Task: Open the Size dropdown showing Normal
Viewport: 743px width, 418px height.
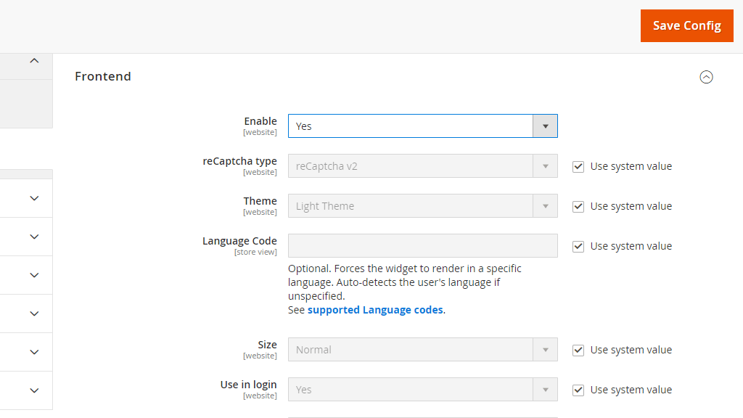Action: coord(423,349)
